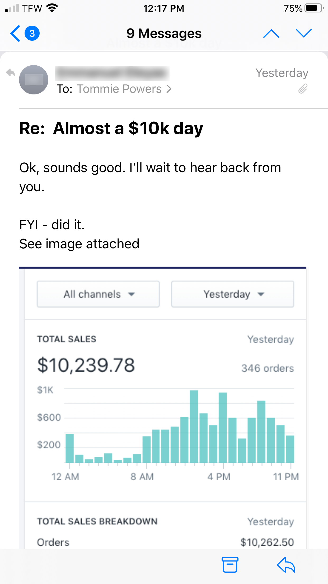Viewport: 328px width, 584px height.
Task: Go to next message with down arrow
Action: click(x=304, y=34)
